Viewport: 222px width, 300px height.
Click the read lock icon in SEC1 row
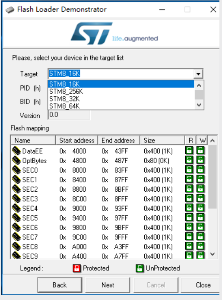pyautogui.click(x=189, y=179)
